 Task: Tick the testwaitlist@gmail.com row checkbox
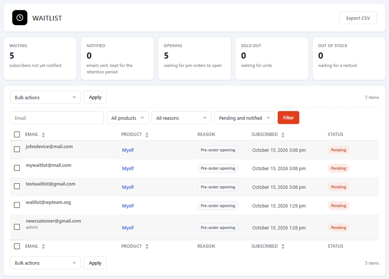coord(17,186)
